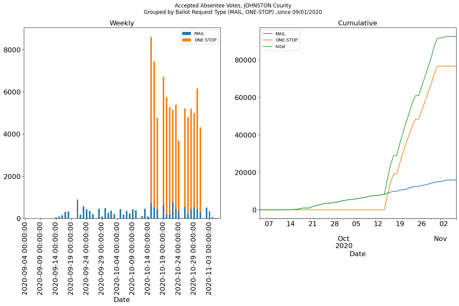Image resolution: width=459 pixels, height=306 pixels.
Task: Click the Nov month label on the Cumulative axis
Action: coord(440,239)
